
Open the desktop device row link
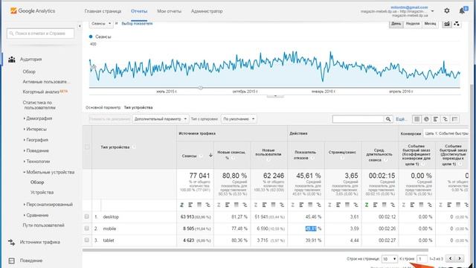[x=111, y=217]
